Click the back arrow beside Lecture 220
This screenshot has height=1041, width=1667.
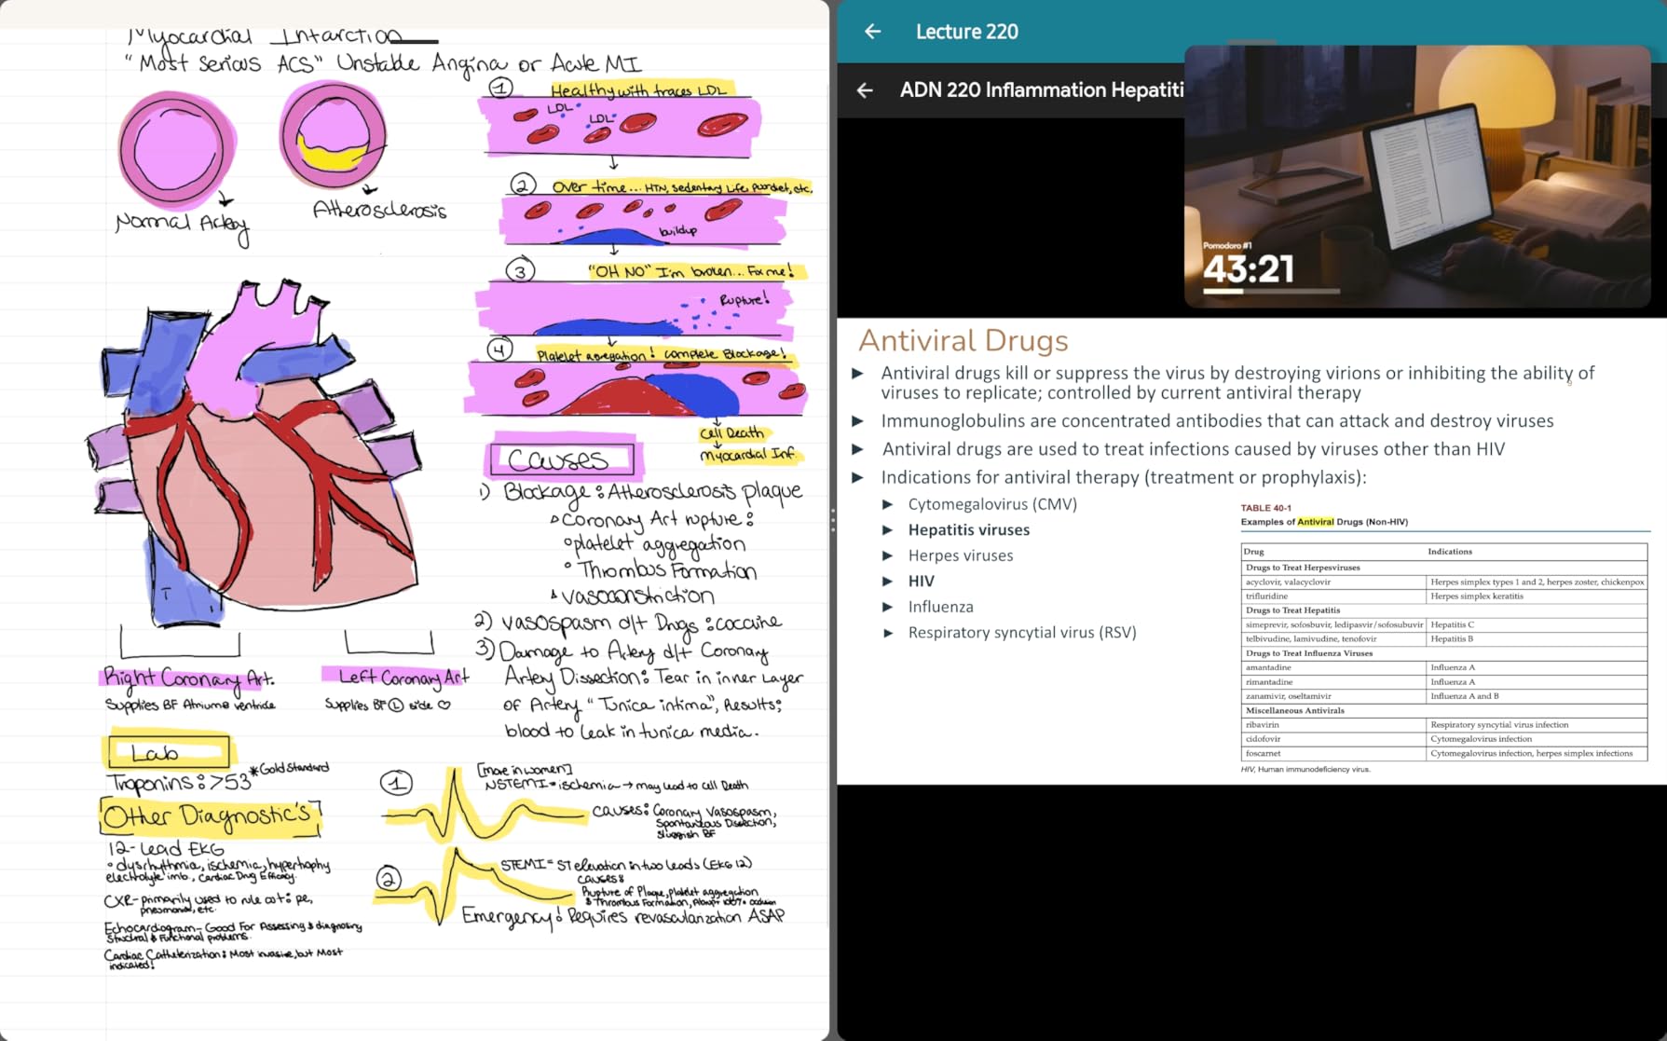pyautogui.click(x=872, y=32)
